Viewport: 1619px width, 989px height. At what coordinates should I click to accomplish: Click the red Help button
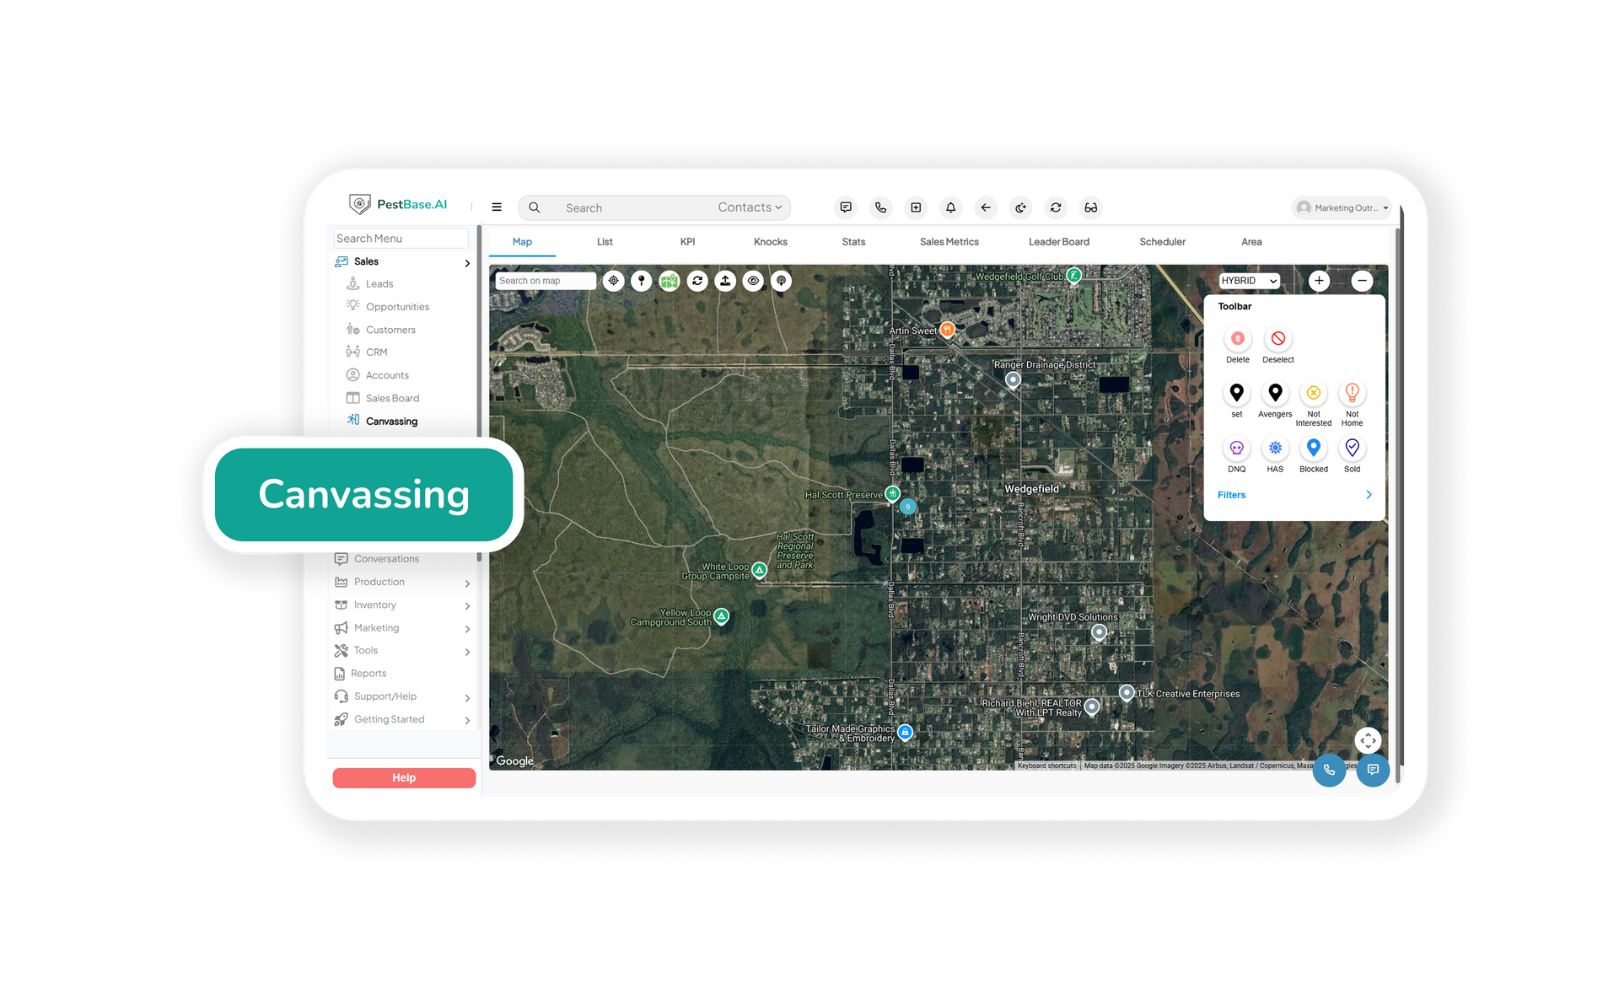(404, 778)
